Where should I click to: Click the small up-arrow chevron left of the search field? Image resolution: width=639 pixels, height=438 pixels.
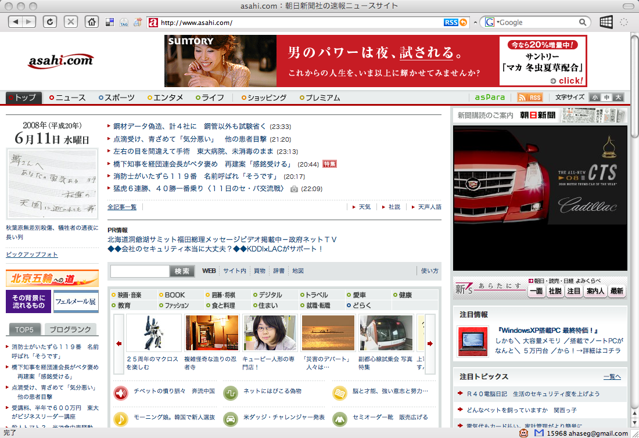point(475,23)
